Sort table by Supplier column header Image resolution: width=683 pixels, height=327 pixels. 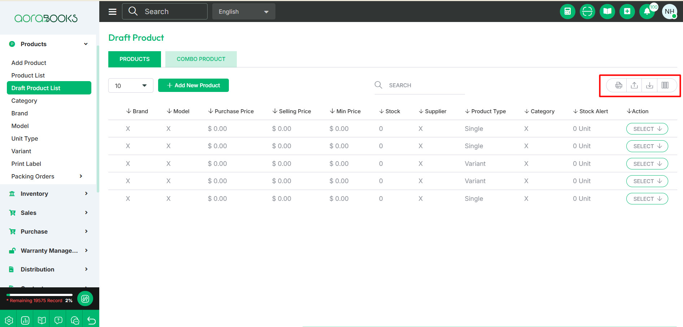click(x=432, y=111)
